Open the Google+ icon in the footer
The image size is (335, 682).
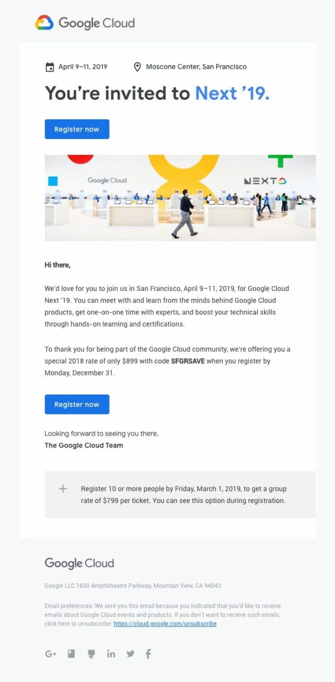[x=51, y=654]
